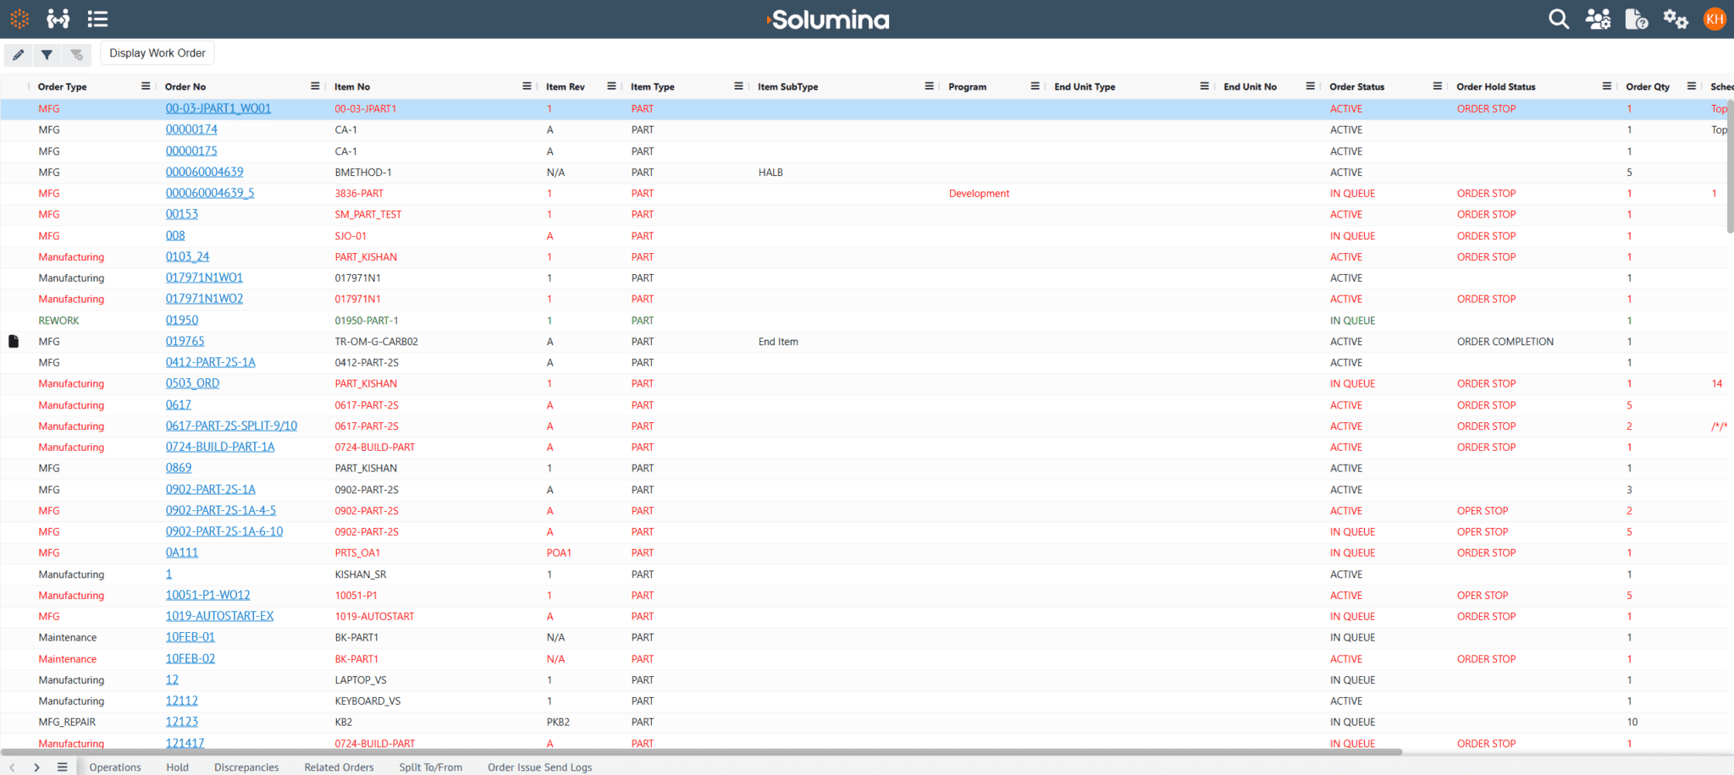This screenshot has height=775, width=1734.
Task: Switch to the Hold tab
Action: 177,767
